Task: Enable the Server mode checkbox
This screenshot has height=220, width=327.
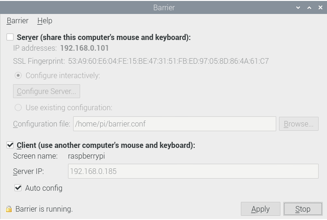Action: 10,37
